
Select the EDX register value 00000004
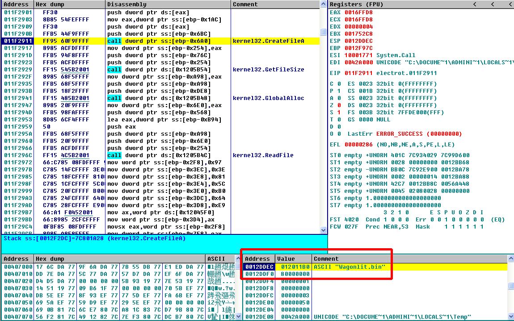pyautogui.click(x=358, y=27)
